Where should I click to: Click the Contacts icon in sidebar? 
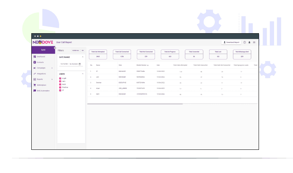pos(35,62)
